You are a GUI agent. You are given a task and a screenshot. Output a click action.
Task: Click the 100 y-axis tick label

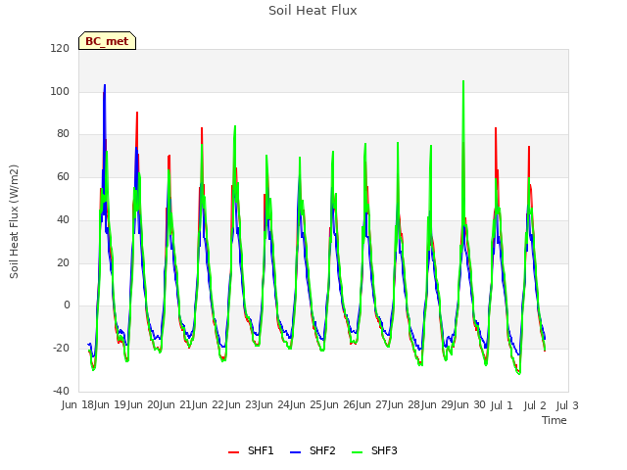[x=60, y=91]
